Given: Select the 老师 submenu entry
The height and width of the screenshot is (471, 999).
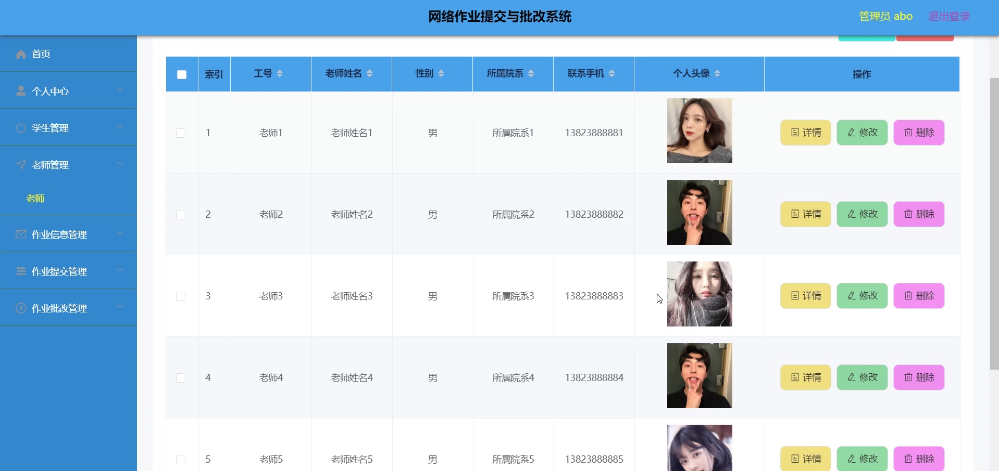Looking at the screenshot, I should point(35,198).
